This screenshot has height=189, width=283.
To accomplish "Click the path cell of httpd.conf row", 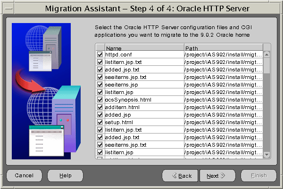I will 224,55.
